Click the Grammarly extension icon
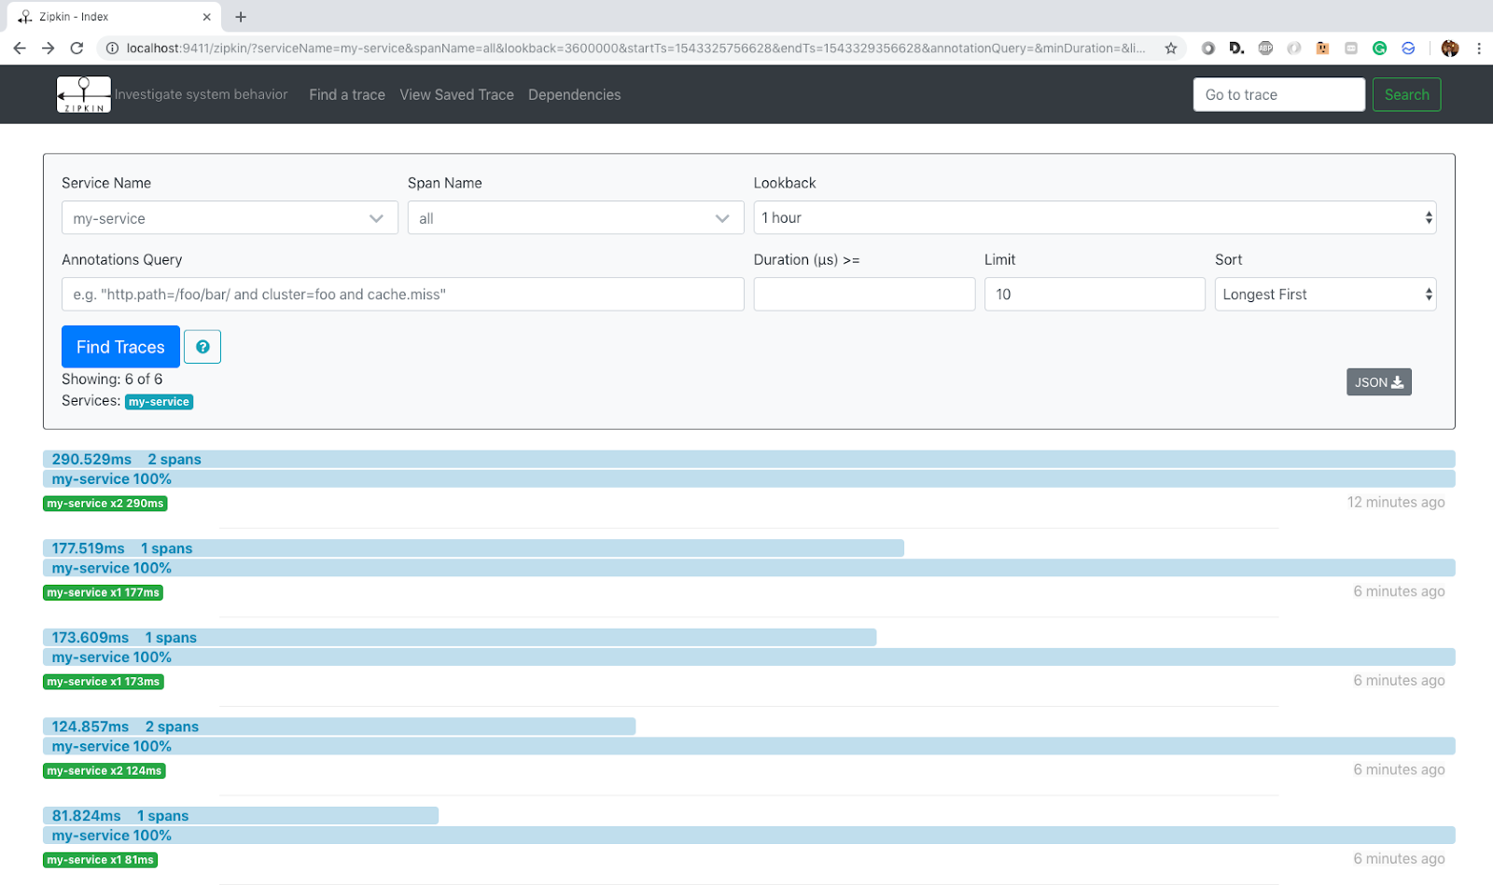1493x885 pixels. click(1379, 48)
